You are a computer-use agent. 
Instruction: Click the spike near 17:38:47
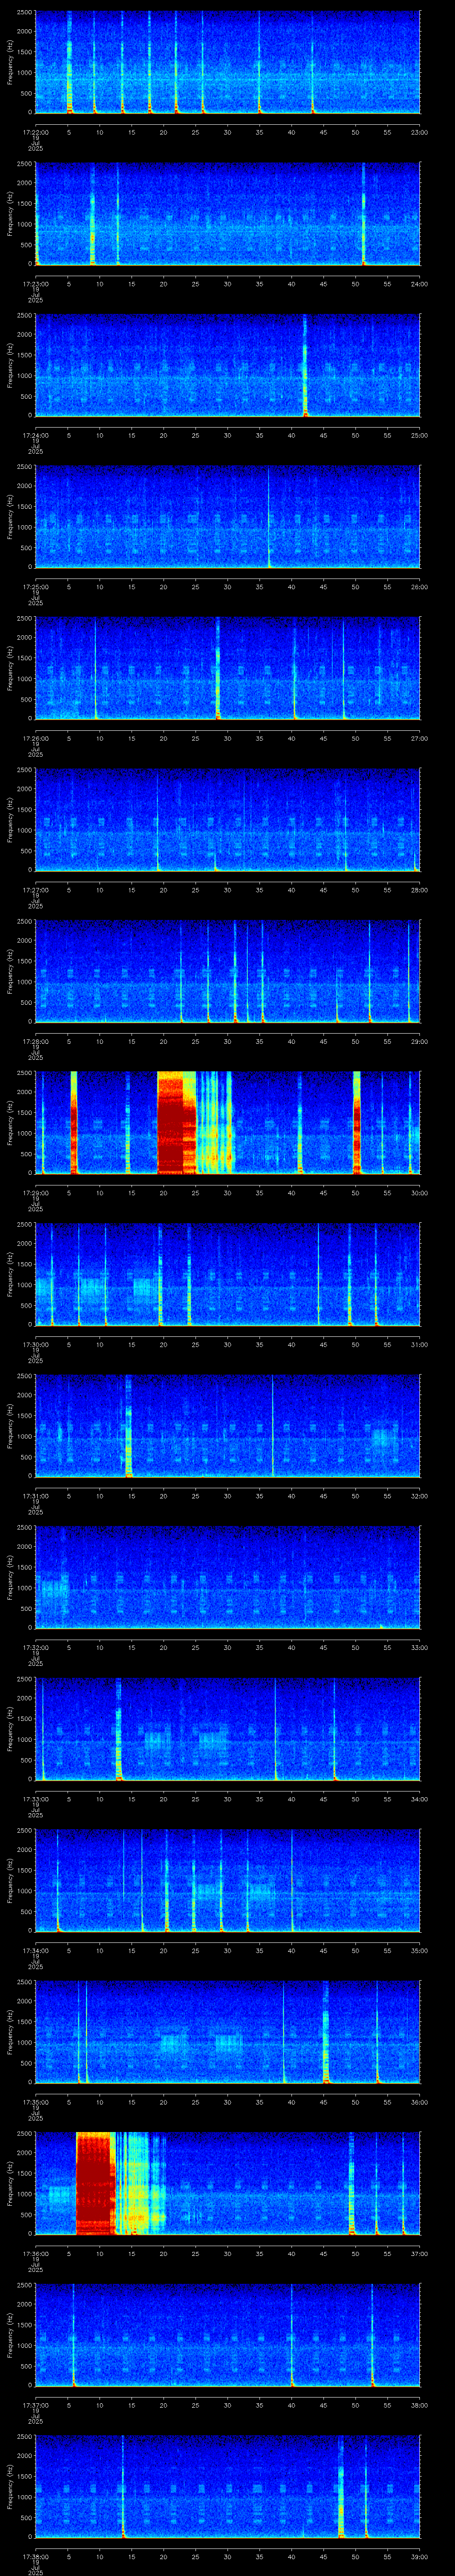pos(341,2486)
